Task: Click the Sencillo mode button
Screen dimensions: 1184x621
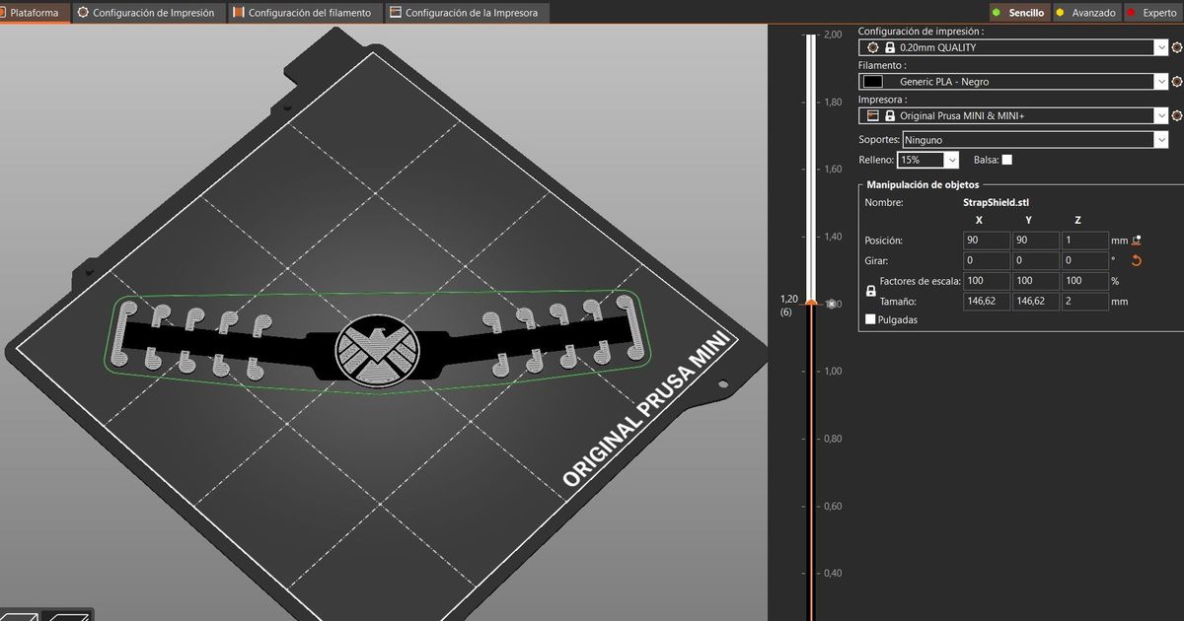Action: [1018, 12]
